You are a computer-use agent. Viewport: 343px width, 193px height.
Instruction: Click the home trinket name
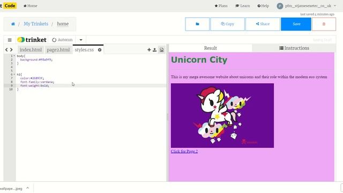[x=63, y=24]
